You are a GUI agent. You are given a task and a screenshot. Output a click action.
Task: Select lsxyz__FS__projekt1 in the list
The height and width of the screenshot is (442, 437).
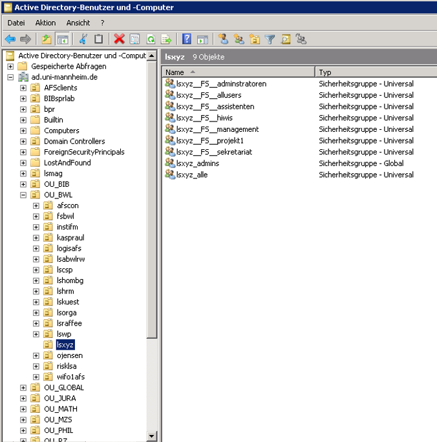point(209,140)
